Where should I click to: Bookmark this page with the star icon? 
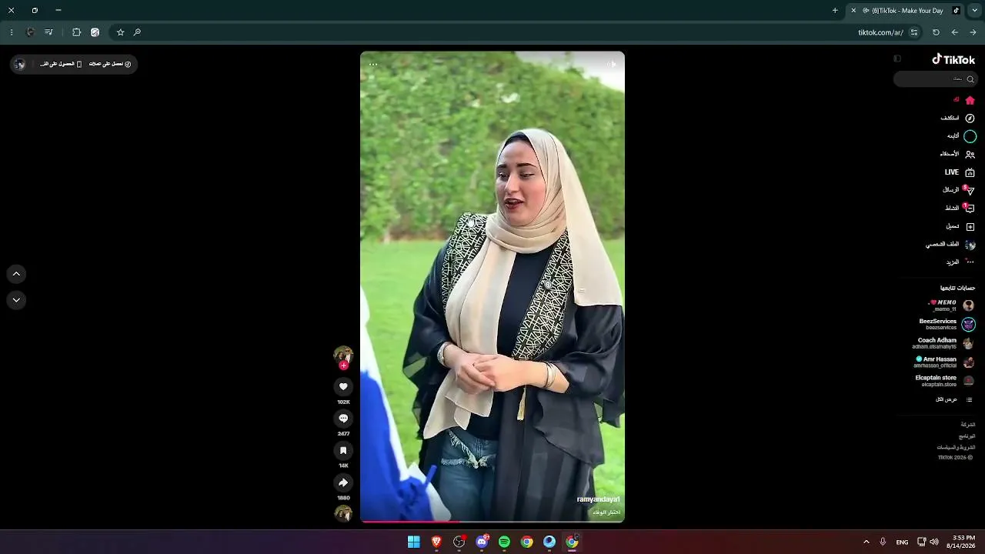click(120, 32)
